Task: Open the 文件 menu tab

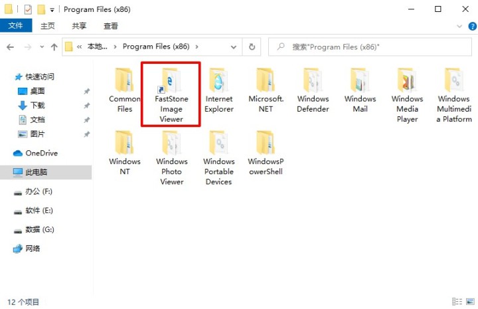Action: point(15,26)
